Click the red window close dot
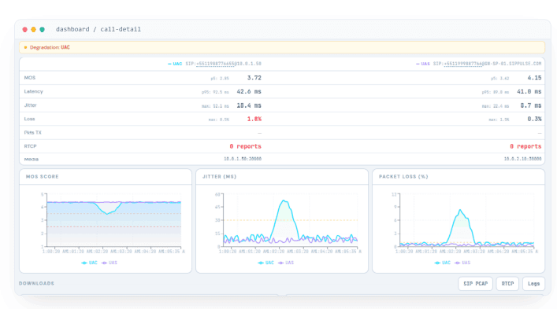This screenshot has height=309, width=557. 25,29
